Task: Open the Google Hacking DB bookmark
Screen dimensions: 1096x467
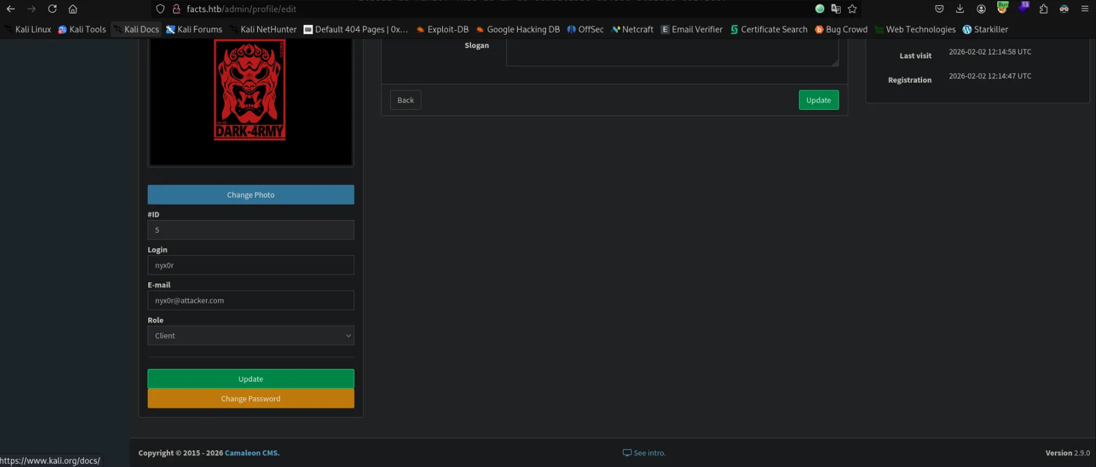Action: [518, 30]
